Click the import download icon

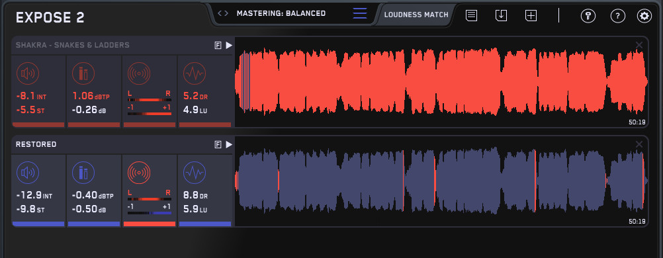pyautogui.click(x=501, y=16)
